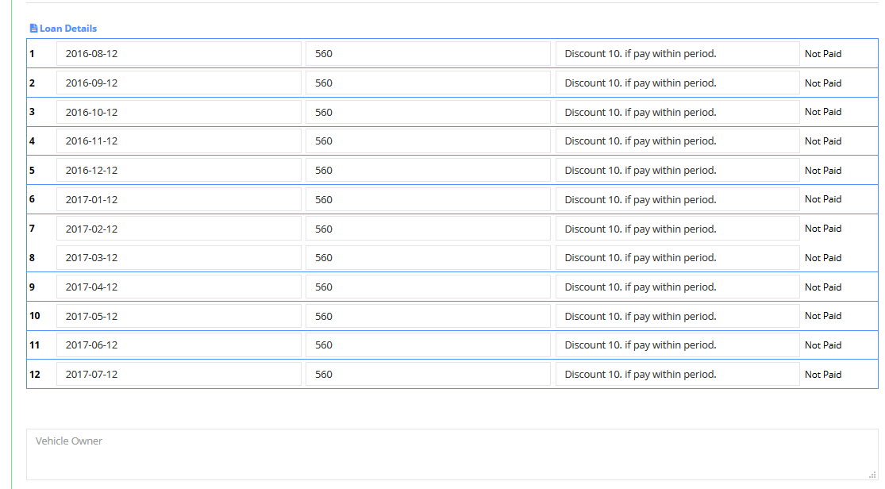
Task: Edit the discount note in row 12
Action: coord(678,375)
